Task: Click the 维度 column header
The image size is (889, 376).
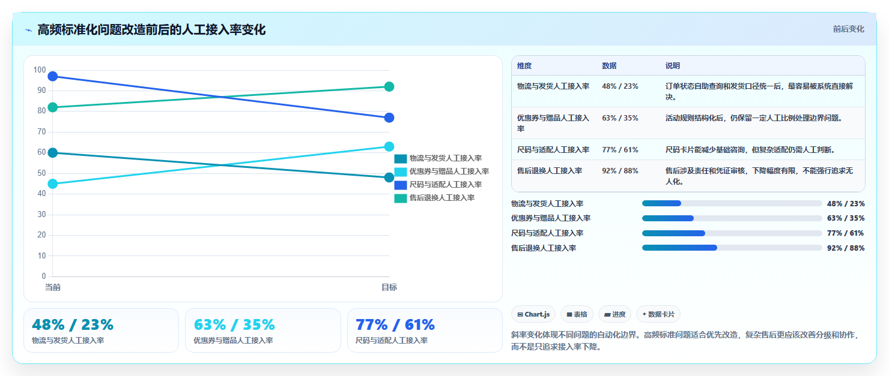Action: [524, 66]
